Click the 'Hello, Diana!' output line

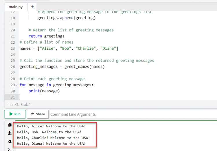tap(51, 143)
